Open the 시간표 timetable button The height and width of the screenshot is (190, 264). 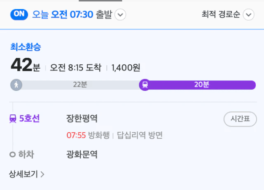(x=240, y=119)
